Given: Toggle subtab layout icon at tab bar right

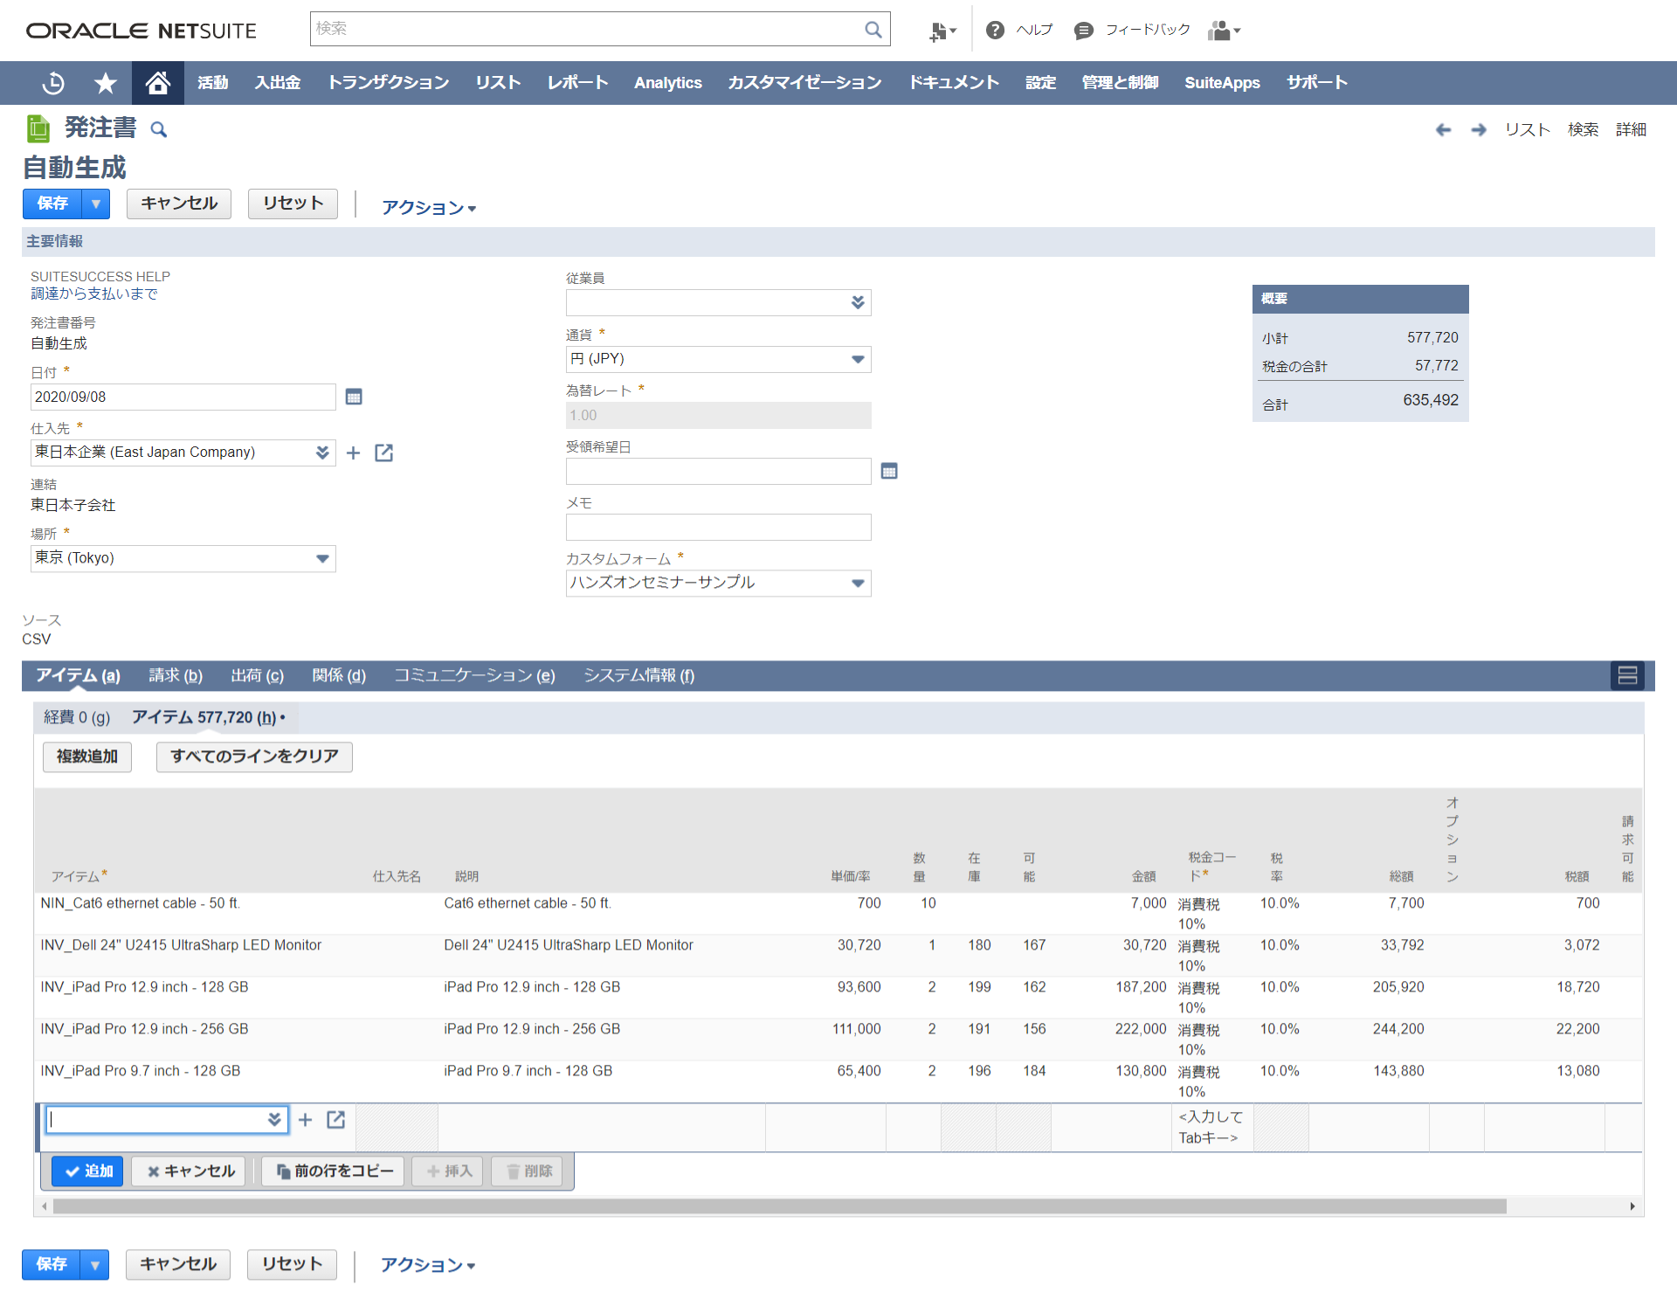Looking at the screenshot, I should [x=1627, y=675].
